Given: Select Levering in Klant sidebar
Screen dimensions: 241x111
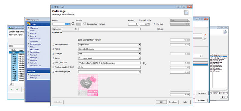Looking at the screenshot, I should click(x=33, y=36).
